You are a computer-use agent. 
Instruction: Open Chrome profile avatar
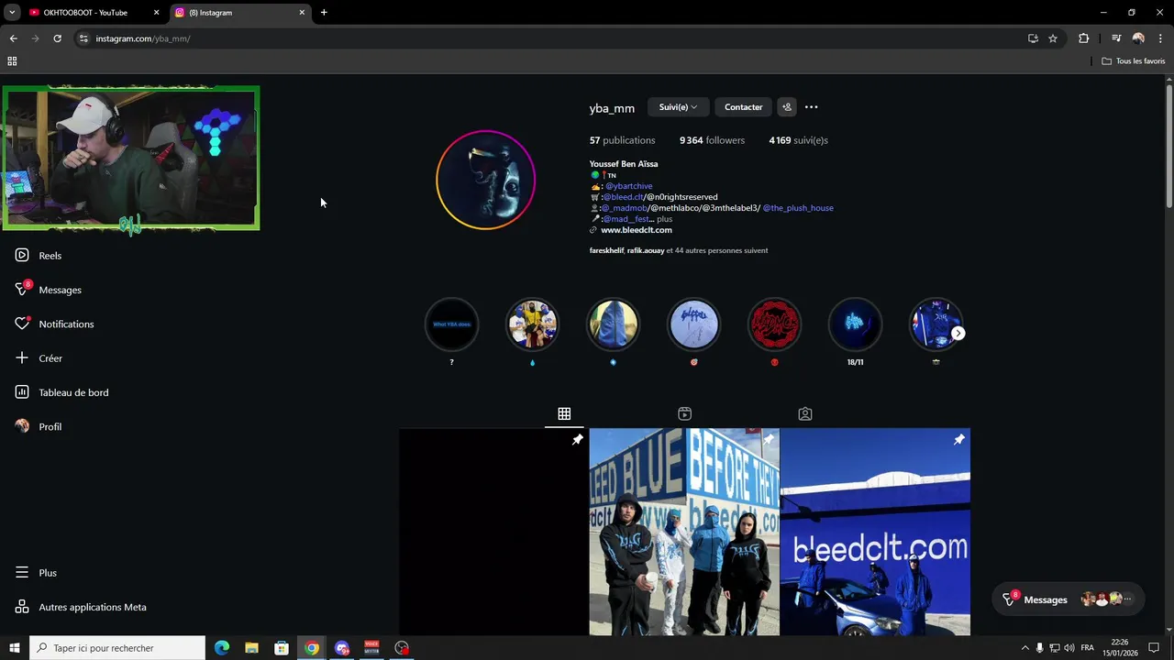tap(1138, 38)
